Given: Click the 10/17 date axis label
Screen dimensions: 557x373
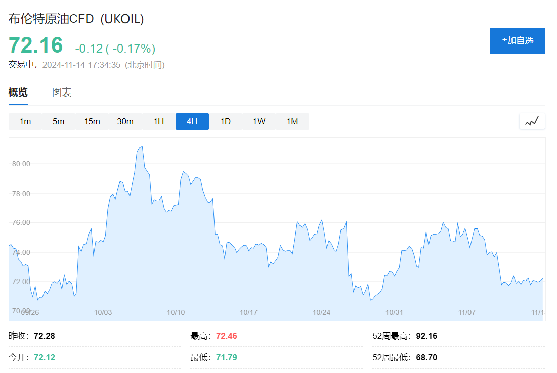Looking at the screenshot, I should (x=248, y=312).
